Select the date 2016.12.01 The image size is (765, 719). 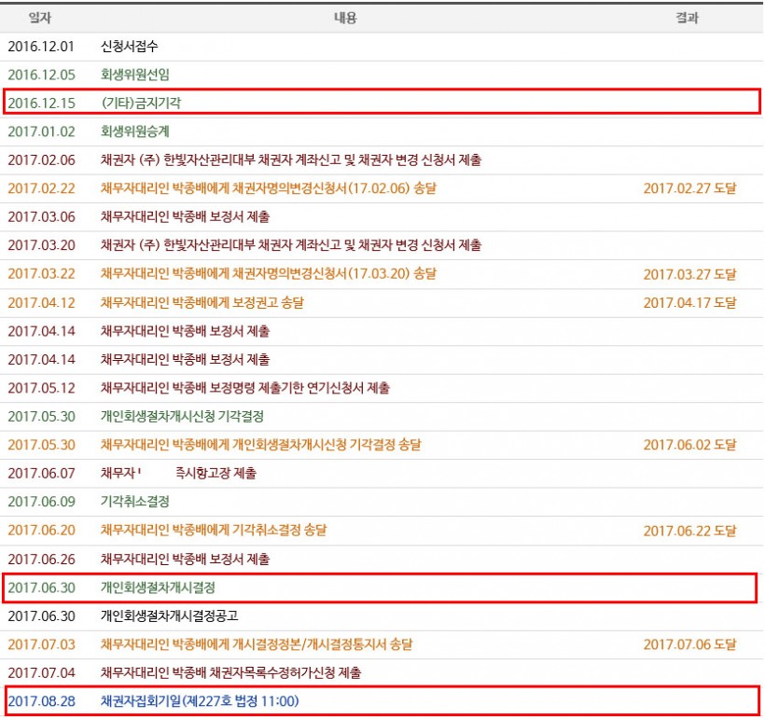pyautogui.click(x=41, y=47)
